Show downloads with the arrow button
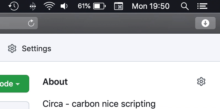This screenshot has height=109, width=220. pos(205,23)
